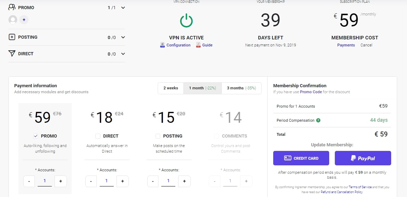Decrease Direct accounts with the minus button
The height and width of the screenshot is (197, 407).
(91, 181)
